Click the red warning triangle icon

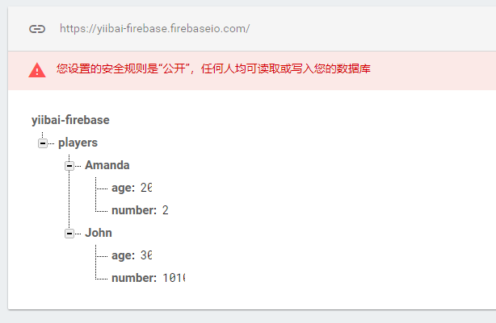click(x=37, y=70)
